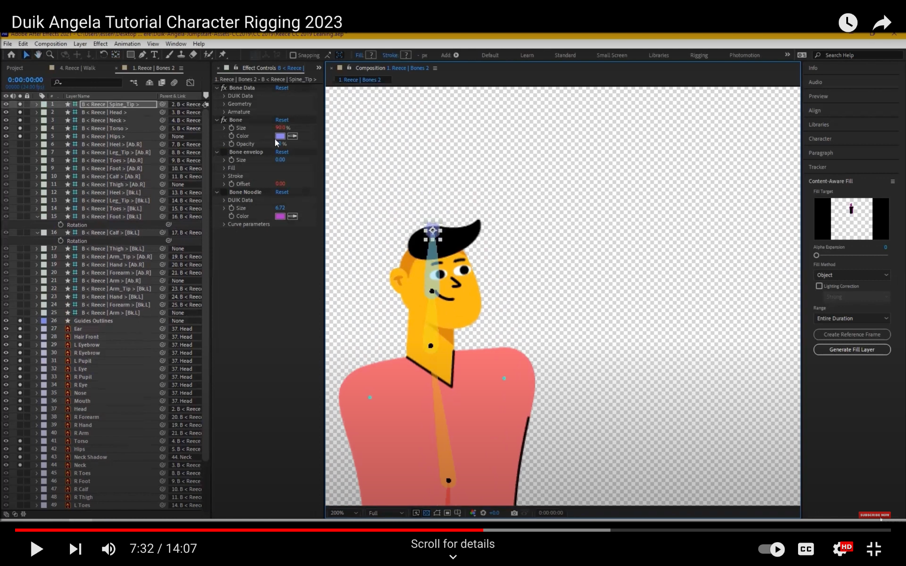This screenshot has width=906, height=566.
Task: Select the Eraser tool
Action: click(193, 55)
